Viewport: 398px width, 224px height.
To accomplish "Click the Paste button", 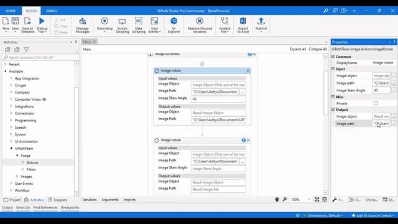I will pos(61,32).
